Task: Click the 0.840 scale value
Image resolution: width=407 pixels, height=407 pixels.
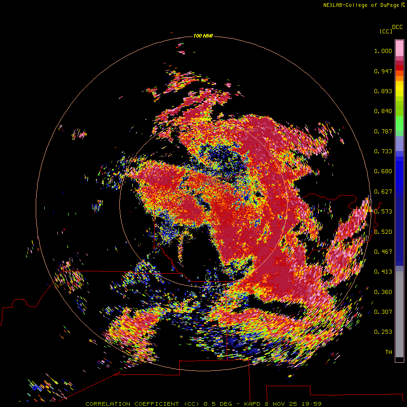Action: click(x=383, y=111)
